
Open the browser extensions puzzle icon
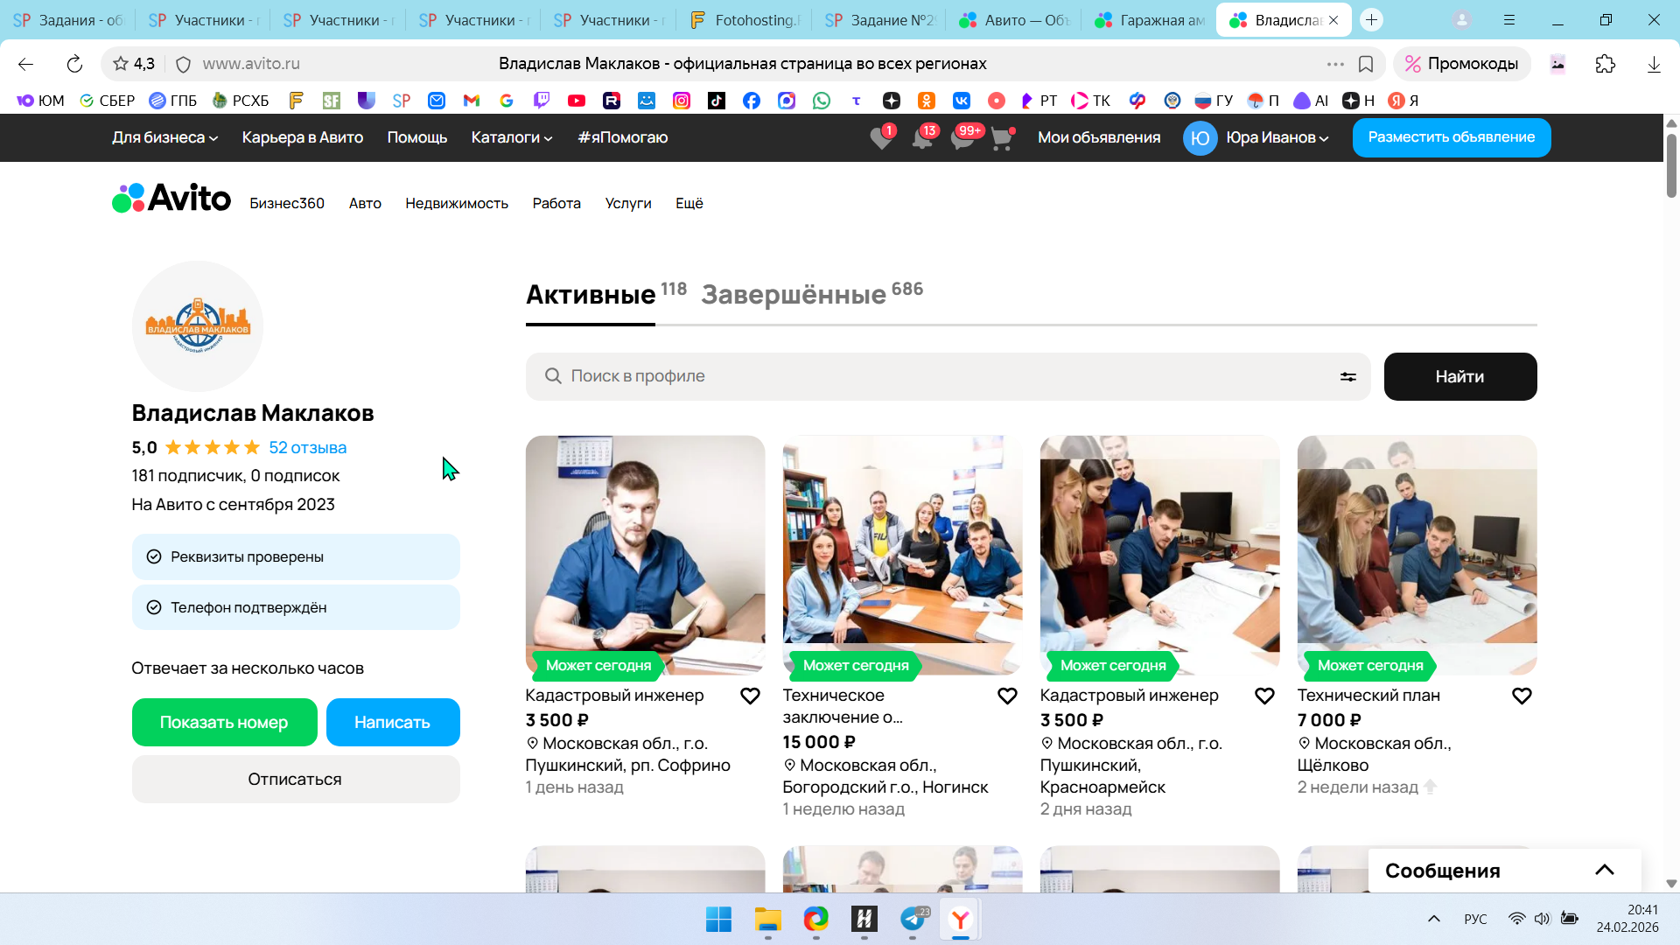tap(1605, 64)
